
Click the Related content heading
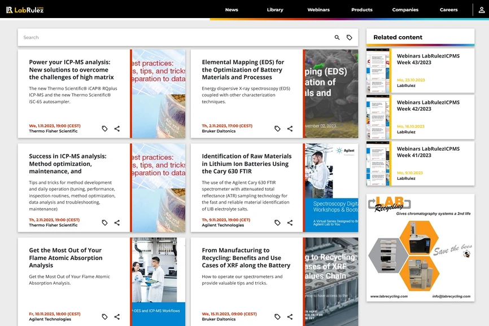click(x=398, y=37)
